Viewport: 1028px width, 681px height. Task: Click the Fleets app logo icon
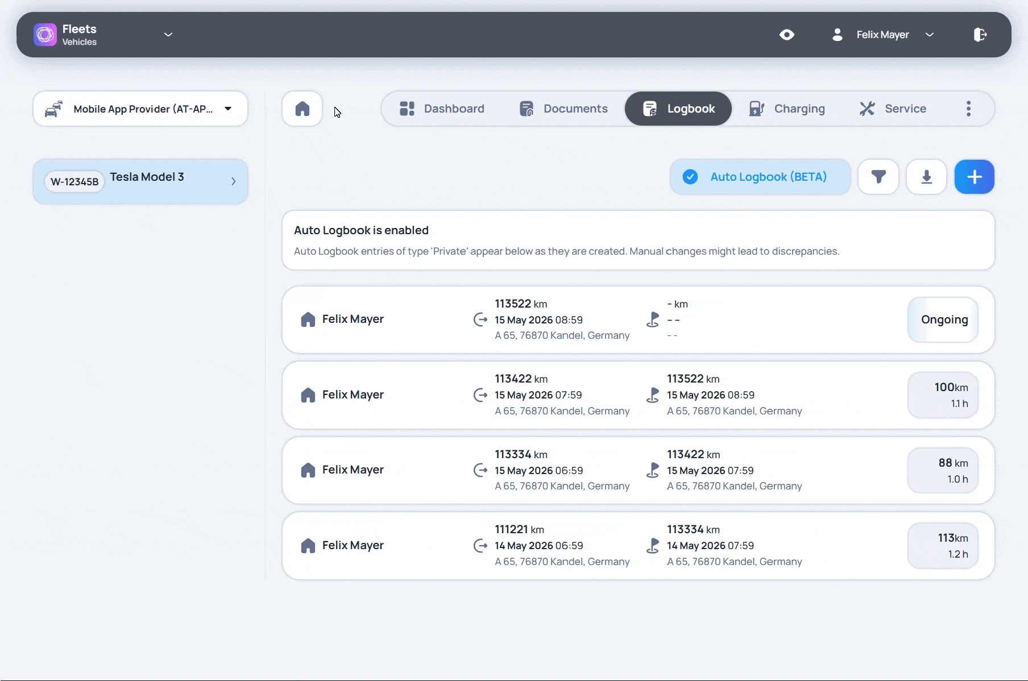pyautogui.click(x=45, y=35)
